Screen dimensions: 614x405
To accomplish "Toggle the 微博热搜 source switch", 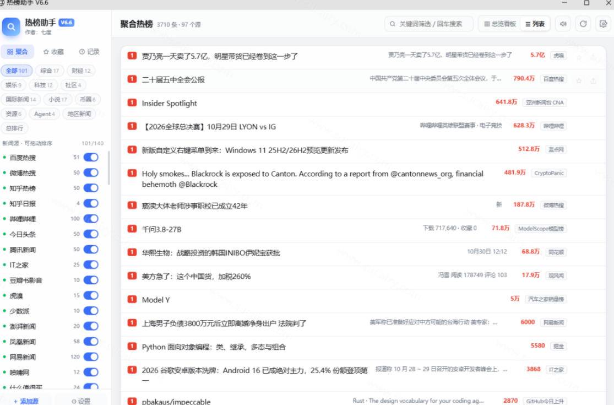I will point(91,172).
